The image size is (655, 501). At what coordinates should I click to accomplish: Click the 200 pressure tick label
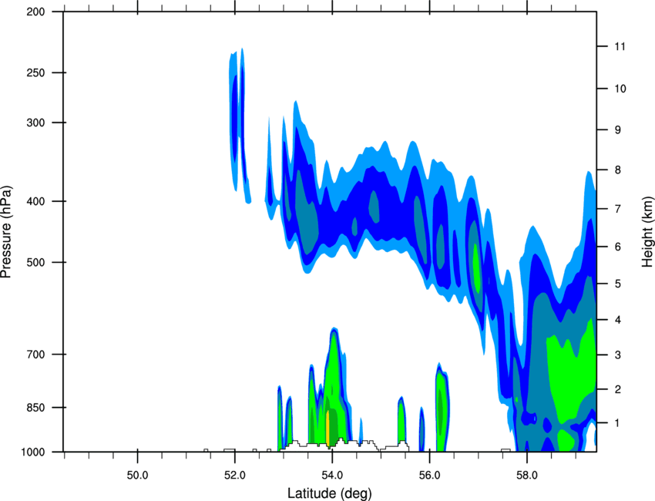pyautogui.click(x=36, y=12)
